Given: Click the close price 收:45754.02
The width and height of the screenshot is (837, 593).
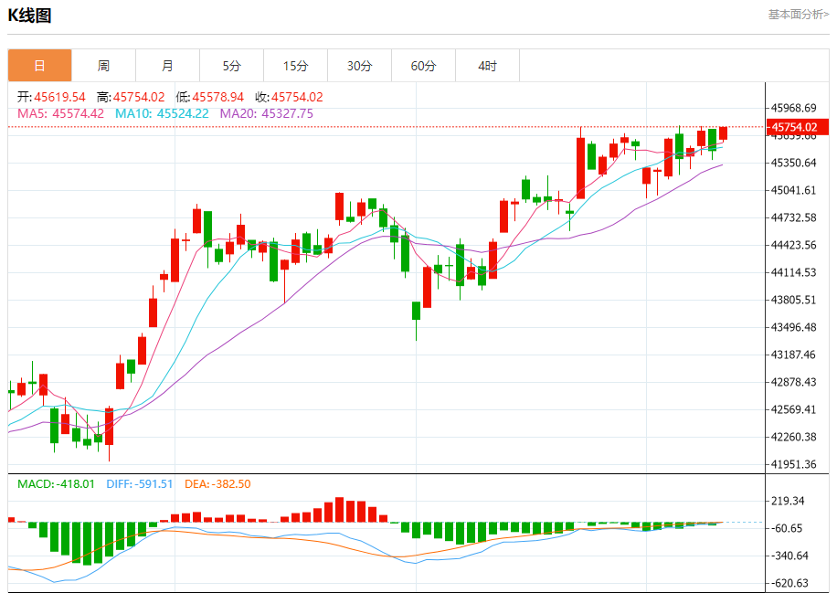Looking at the screenshot, I should (x=290, y=97).
